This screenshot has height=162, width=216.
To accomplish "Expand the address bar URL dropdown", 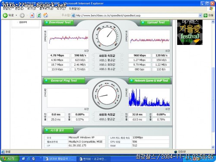I will click(x=200, y=15).
